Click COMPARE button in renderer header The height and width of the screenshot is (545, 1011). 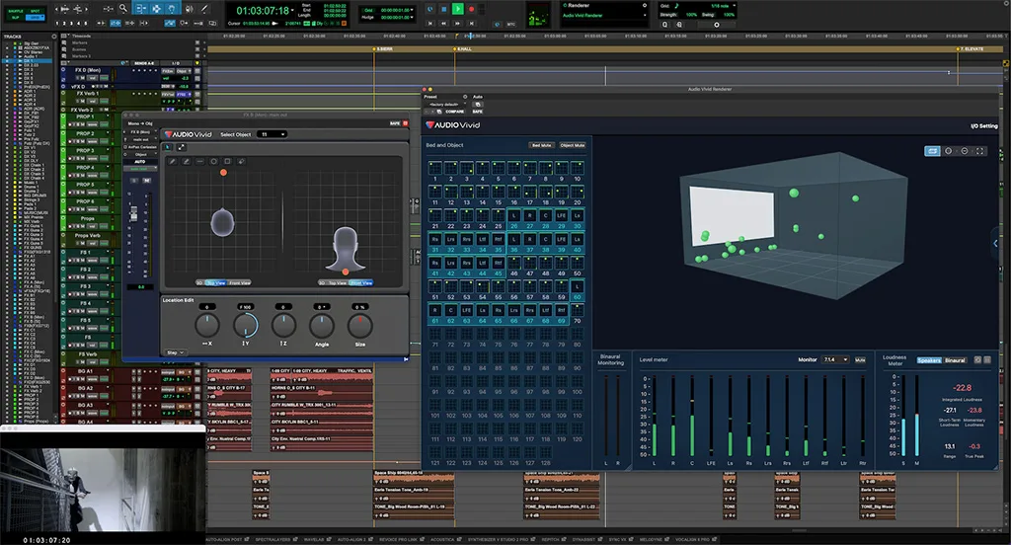coord(454,111)
